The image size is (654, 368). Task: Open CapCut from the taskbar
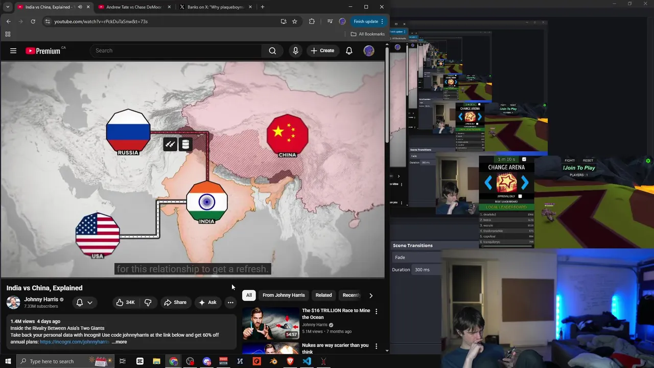[139, 361]
